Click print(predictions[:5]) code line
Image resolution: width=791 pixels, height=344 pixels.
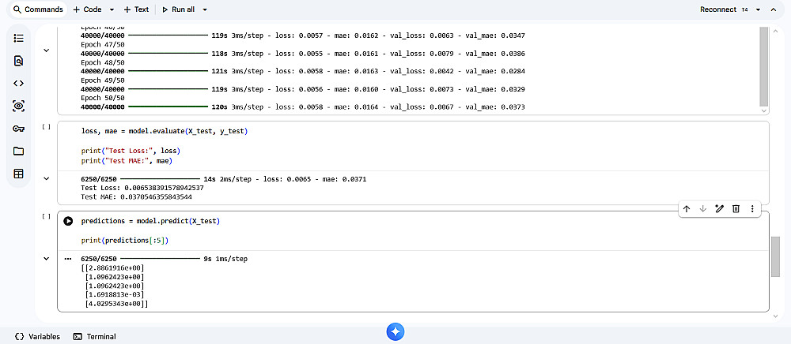pos(125,241)
